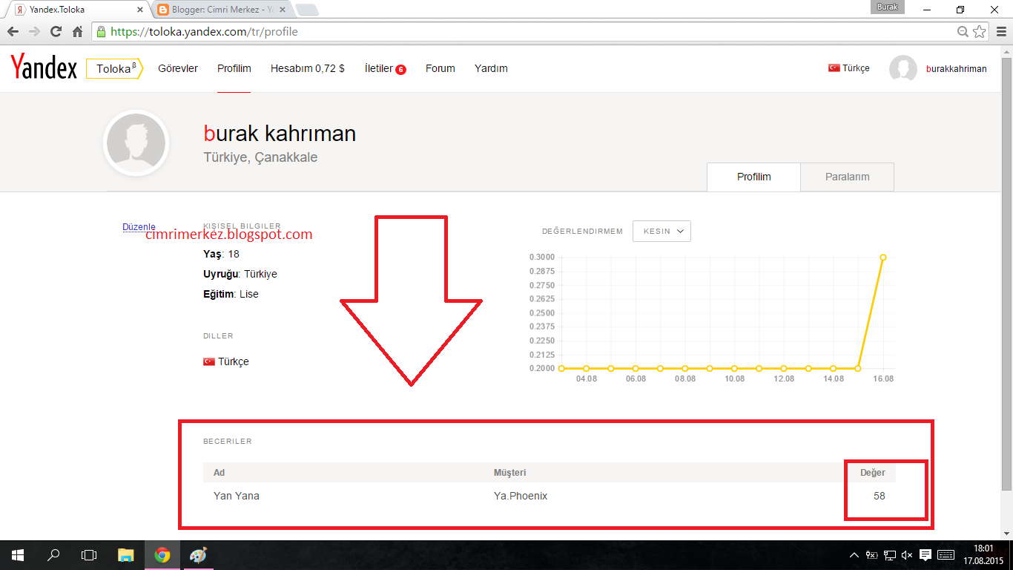Open the browser home page
Image resolution: width=1013 pixels, height=570 pixels.
[78, 32]
